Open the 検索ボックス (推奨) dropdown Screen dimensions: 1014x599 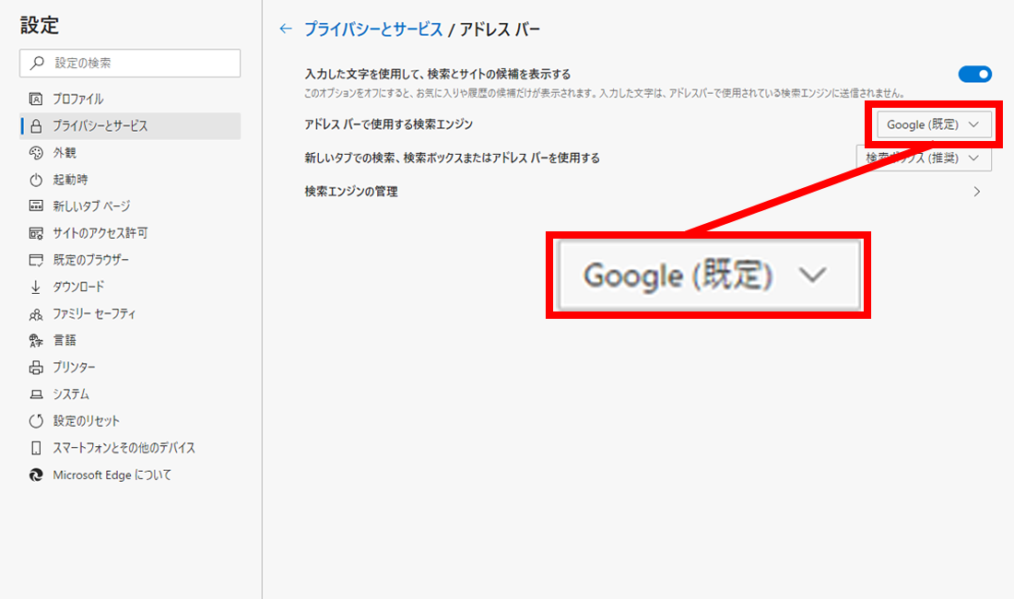pos(924,159)
